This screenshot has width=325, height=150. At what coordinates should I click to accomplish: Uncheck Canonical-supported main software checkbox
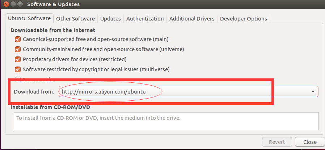pyautogui.click(x=17, y=39)
